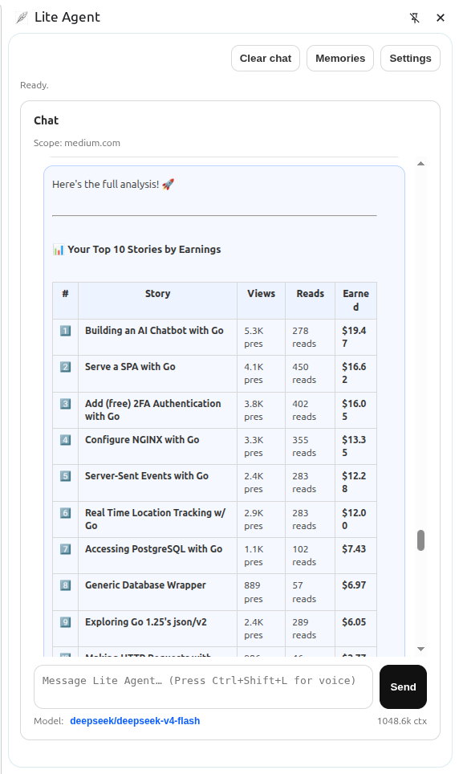Click the 'Scope: medium.com' label
The width and height of the screenshot is (459, 774).
tap(77, 143)
